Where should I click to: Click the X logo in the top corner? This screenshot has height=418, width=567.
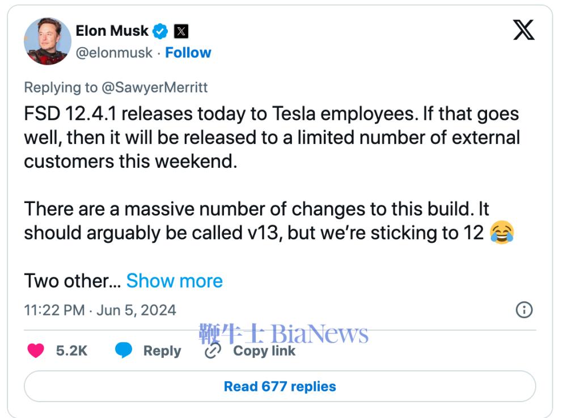point(523,30)
